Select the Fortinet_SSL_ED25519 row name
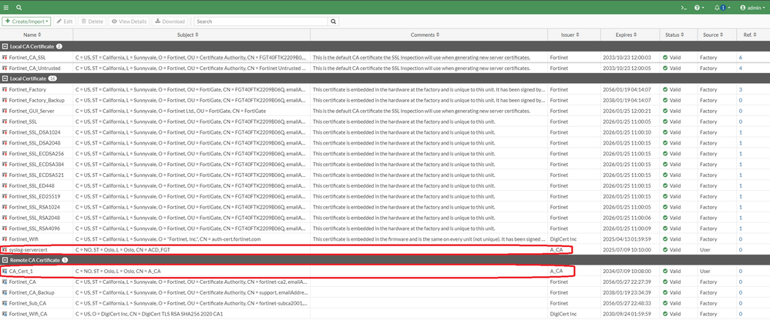Viewport: 770px width, 320px height. 33,196
